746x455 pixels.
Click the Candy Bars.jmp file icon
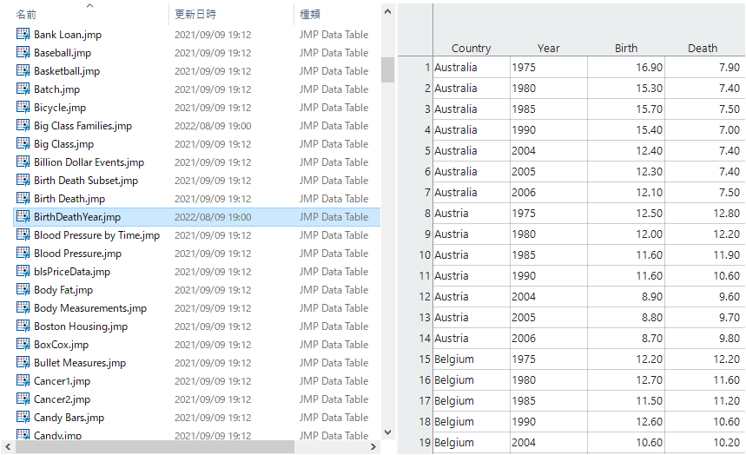click(x=23, y=418)
